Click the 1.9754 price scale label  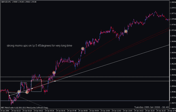pyautogui.click(x=173, y=19)
